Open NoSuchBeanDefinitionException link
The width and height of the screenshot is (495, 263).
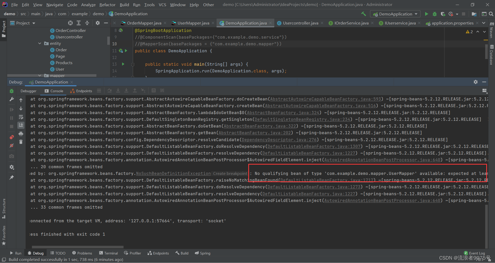pos(173,174)
